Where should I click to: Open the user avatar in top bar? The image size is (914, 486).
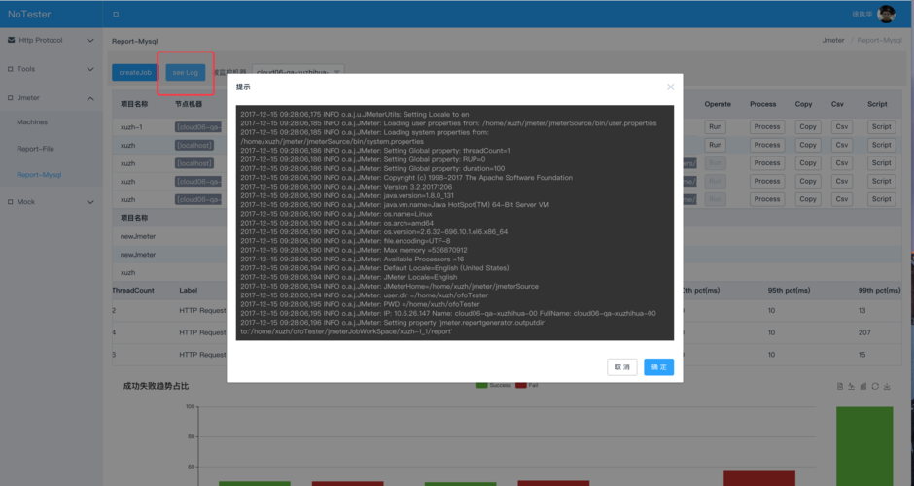click(x=886, y=14)
